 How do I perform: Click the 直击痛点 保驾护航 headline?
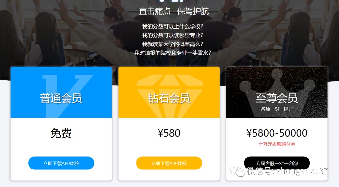coord(174,11)
